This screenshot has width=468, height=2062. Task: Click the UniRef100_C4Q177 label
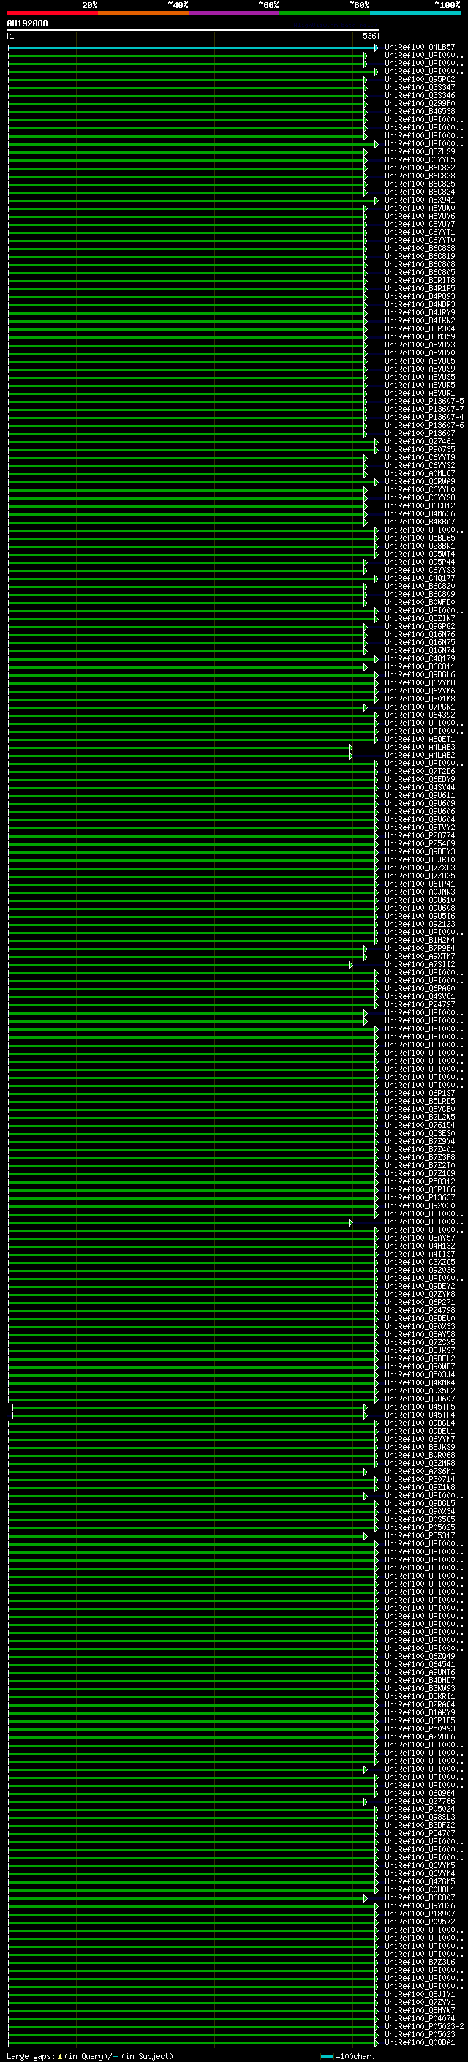[419, 578]
